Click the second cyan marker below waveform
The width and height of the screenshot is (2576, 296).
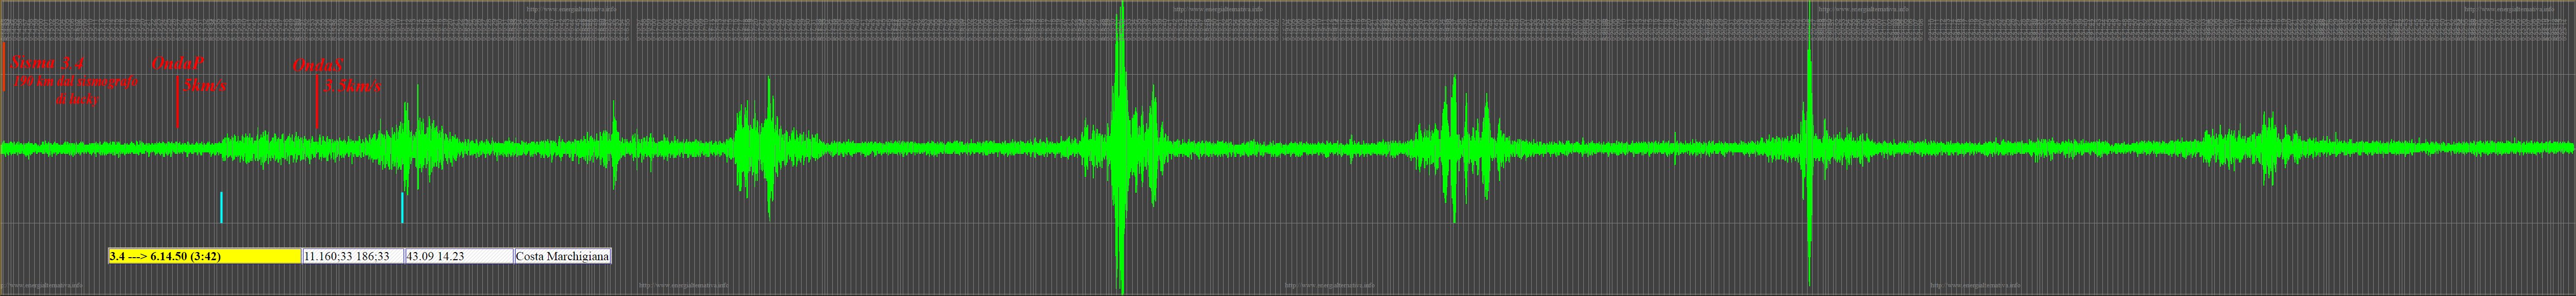coord(402,207)
